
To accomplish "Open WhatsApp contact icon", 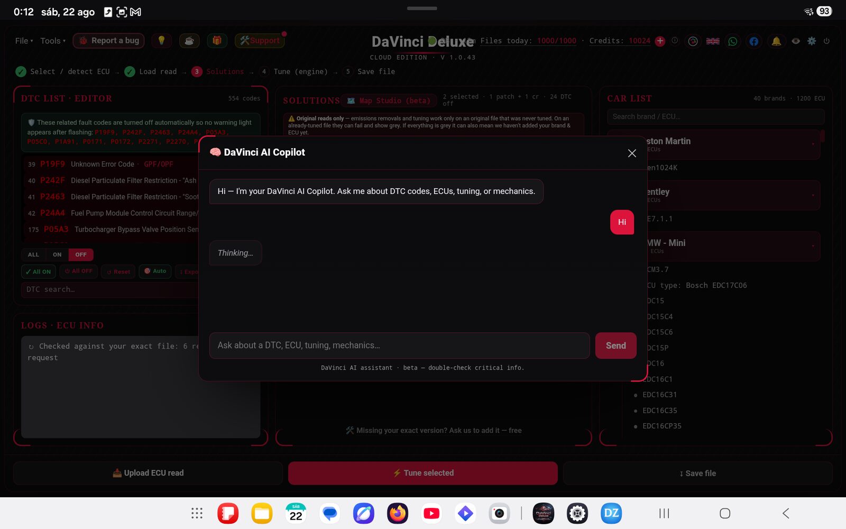I will [733, 41].
